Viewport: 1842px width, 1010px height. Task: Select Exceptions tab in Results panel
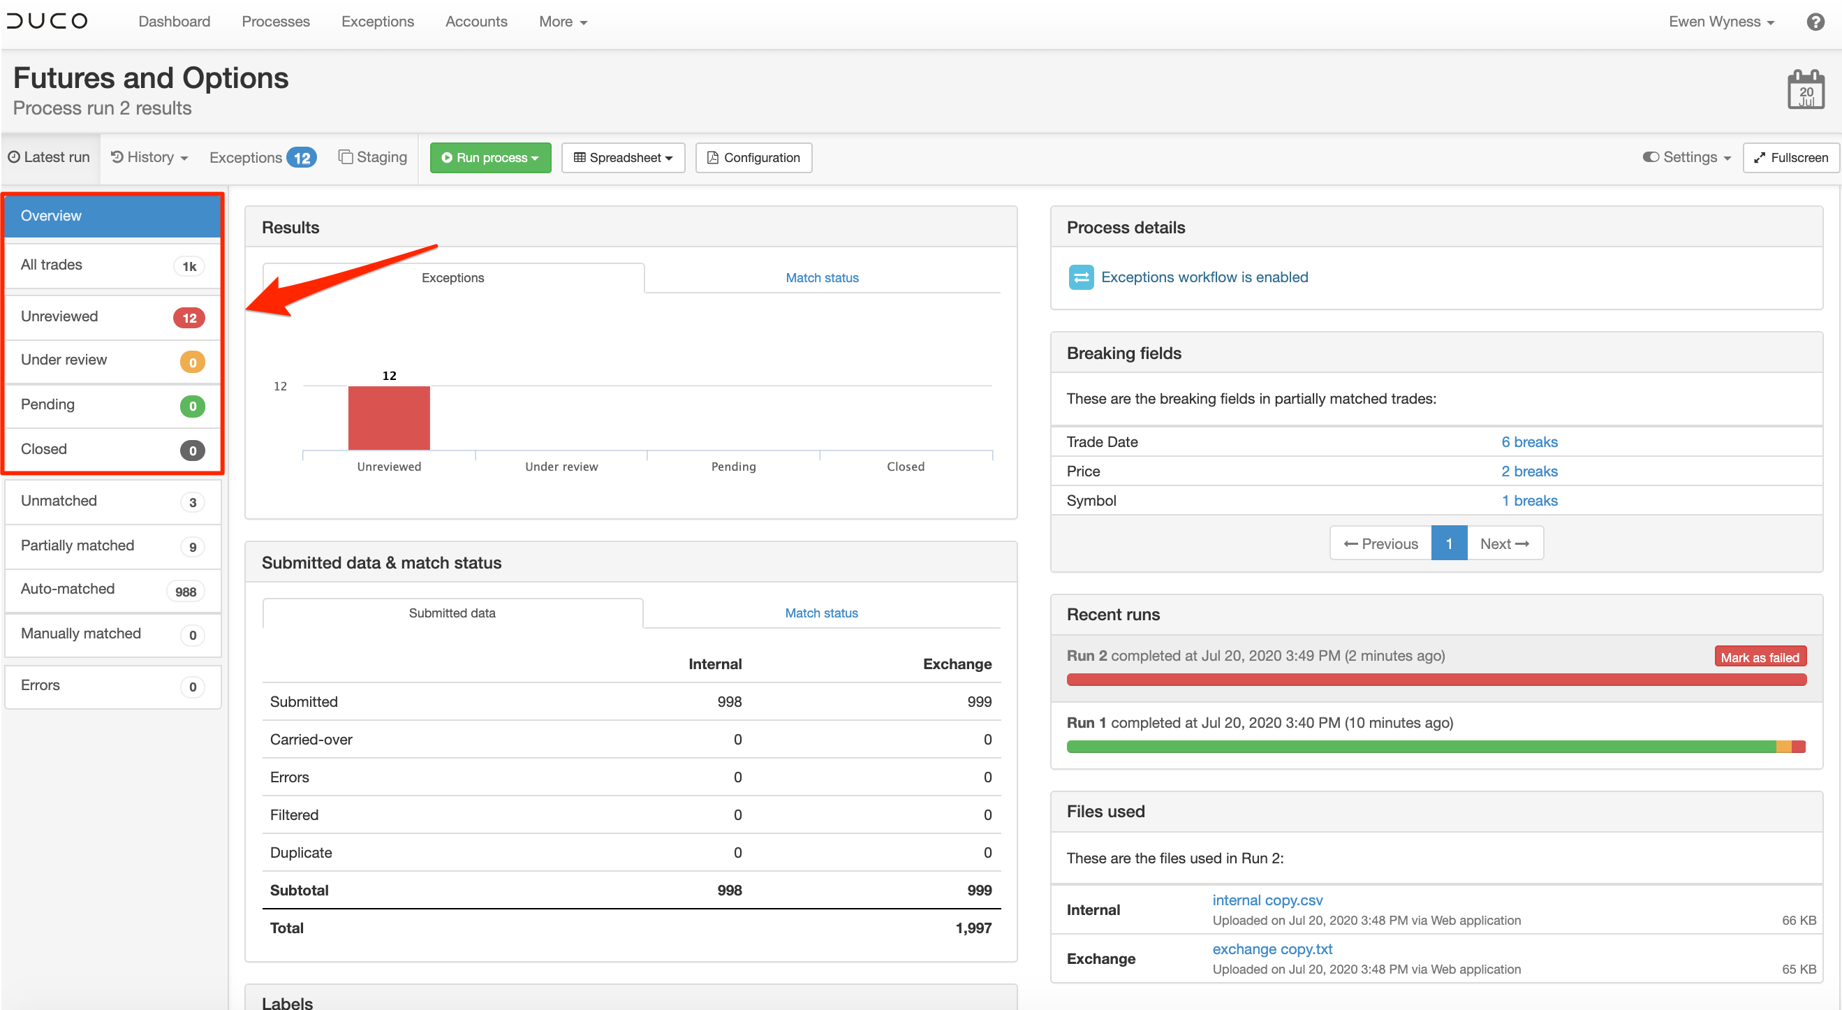(452, 277)
